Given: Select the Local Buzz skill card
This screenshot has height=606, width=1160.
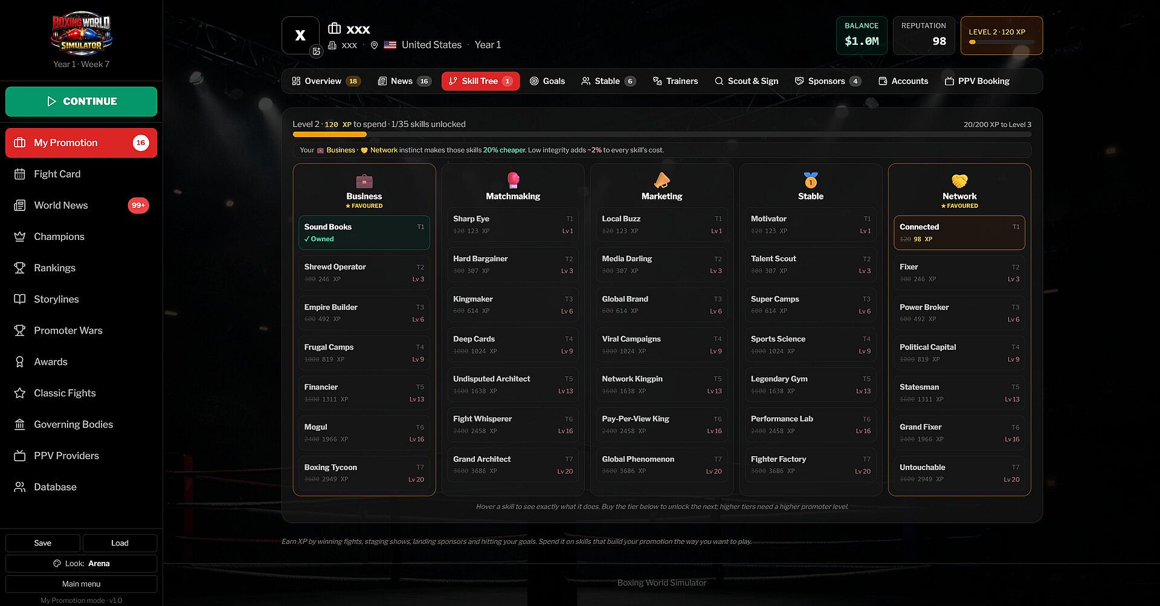Looking at the screenshot, I should (662, 225).
